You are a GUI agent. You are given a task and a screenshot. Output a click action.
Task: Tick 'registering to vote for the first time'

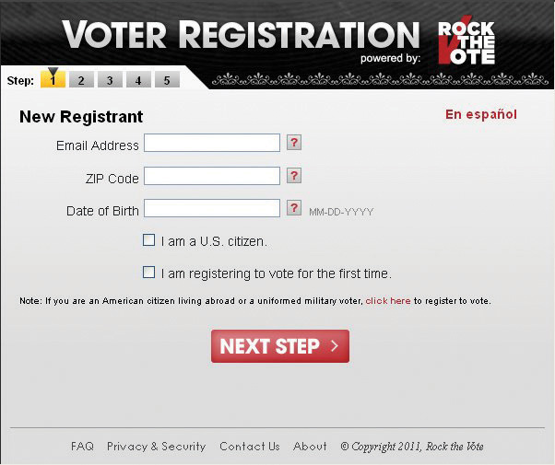point(148,273)
